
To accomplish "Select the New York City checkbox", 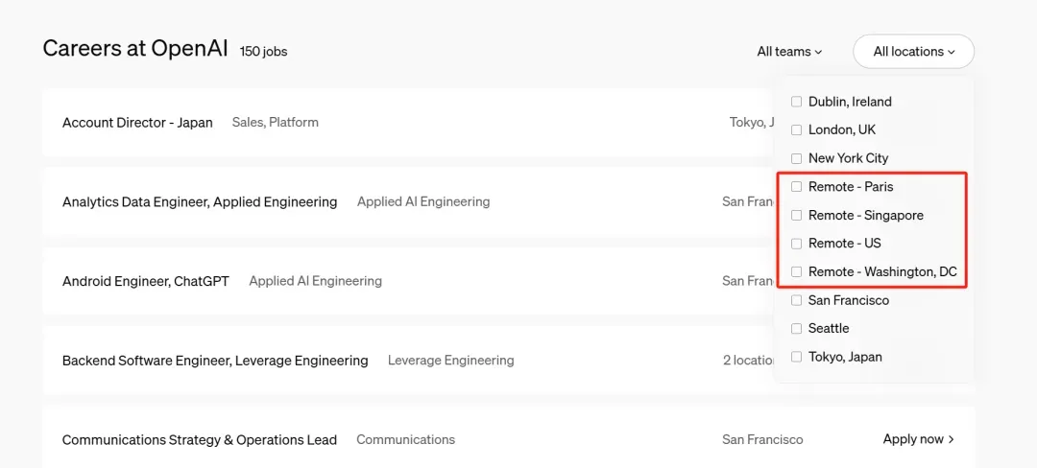I will click(x=796, y=158).
